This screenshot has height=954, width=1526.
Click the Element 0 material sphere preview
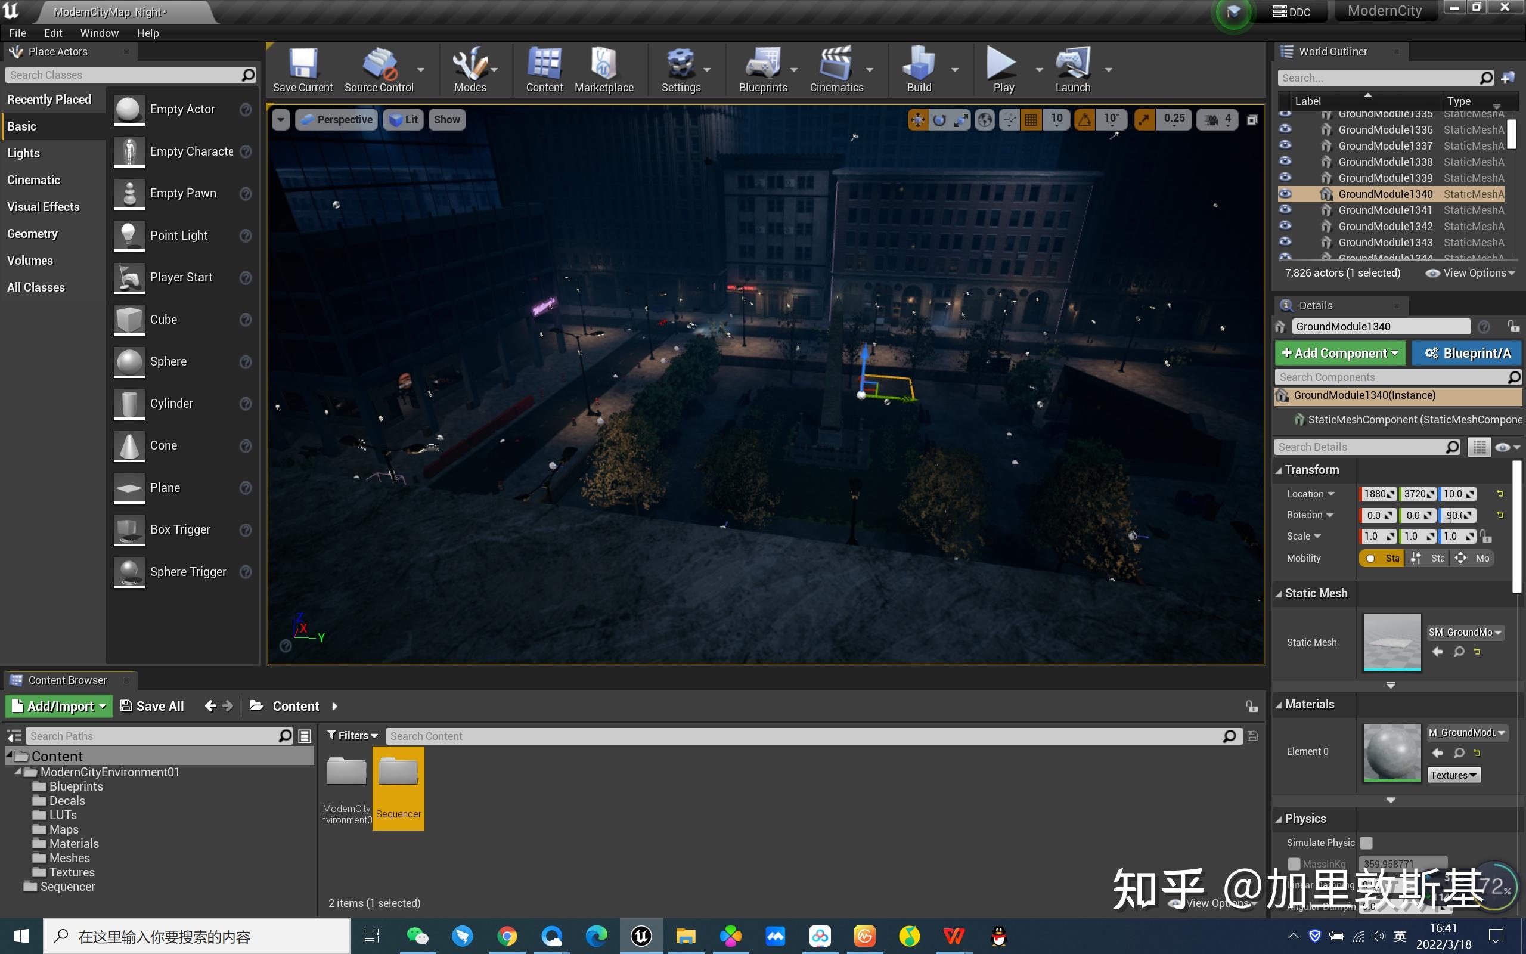tap(1392, 752)
